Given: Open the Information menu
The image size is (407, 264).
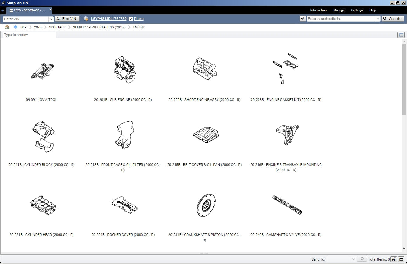Looking at the screenshot, I should point(318,10).
